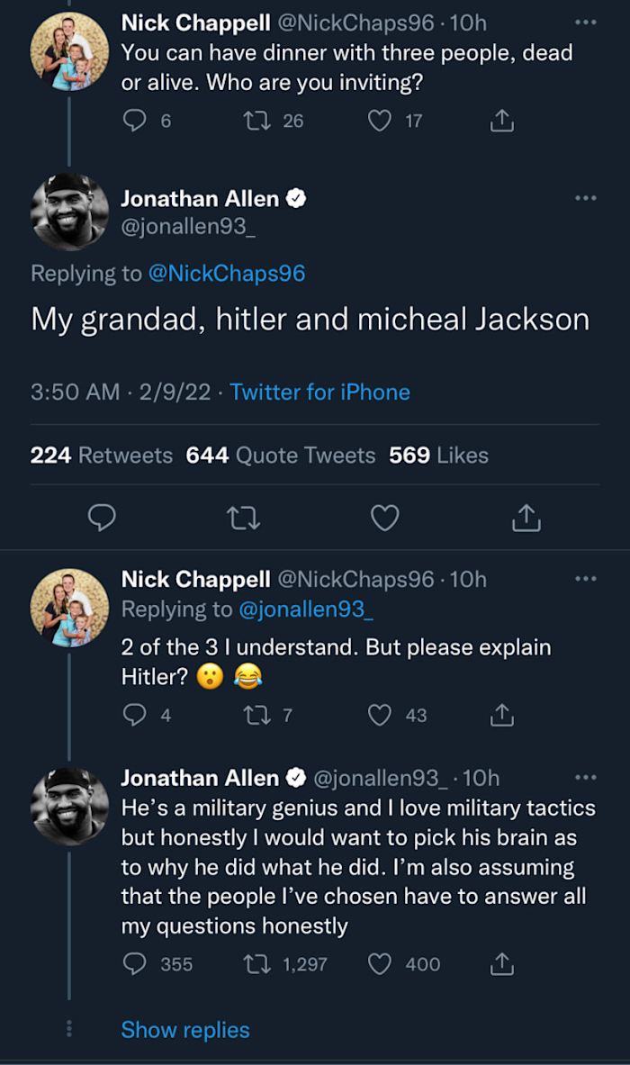Viewport: 630px width, 1065px height.
Task: Share Nick Chappell's top tweet
Action: click(x=501, y=120)
